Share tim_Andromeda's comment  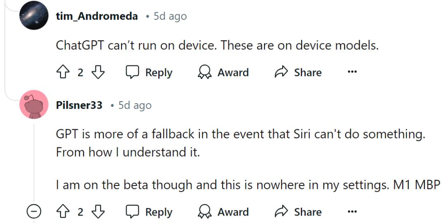[298, 73]
